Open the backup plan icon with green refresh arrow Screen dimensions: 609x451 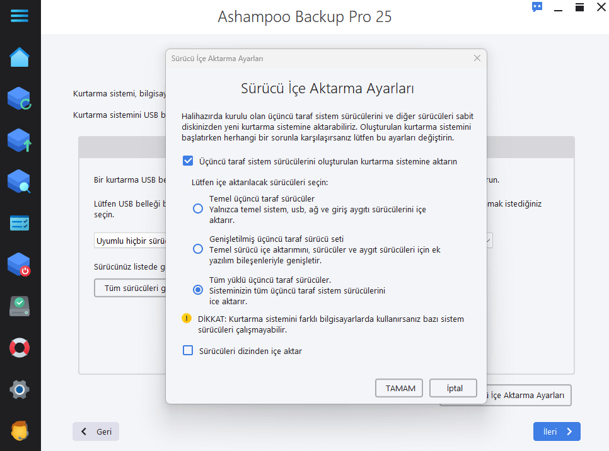point(20,98)
